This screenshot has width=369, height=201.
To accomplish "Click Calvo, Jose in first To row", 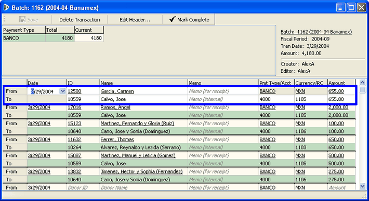I will (x=113, y=99).
